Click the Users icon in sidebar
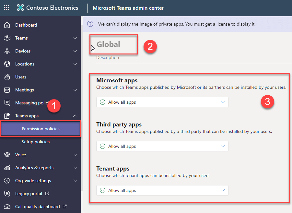Screen dimensions: 292x213 pyautogui.click(x=7, y=77)
